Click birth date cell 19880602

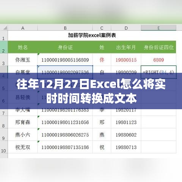coord(126,135)
